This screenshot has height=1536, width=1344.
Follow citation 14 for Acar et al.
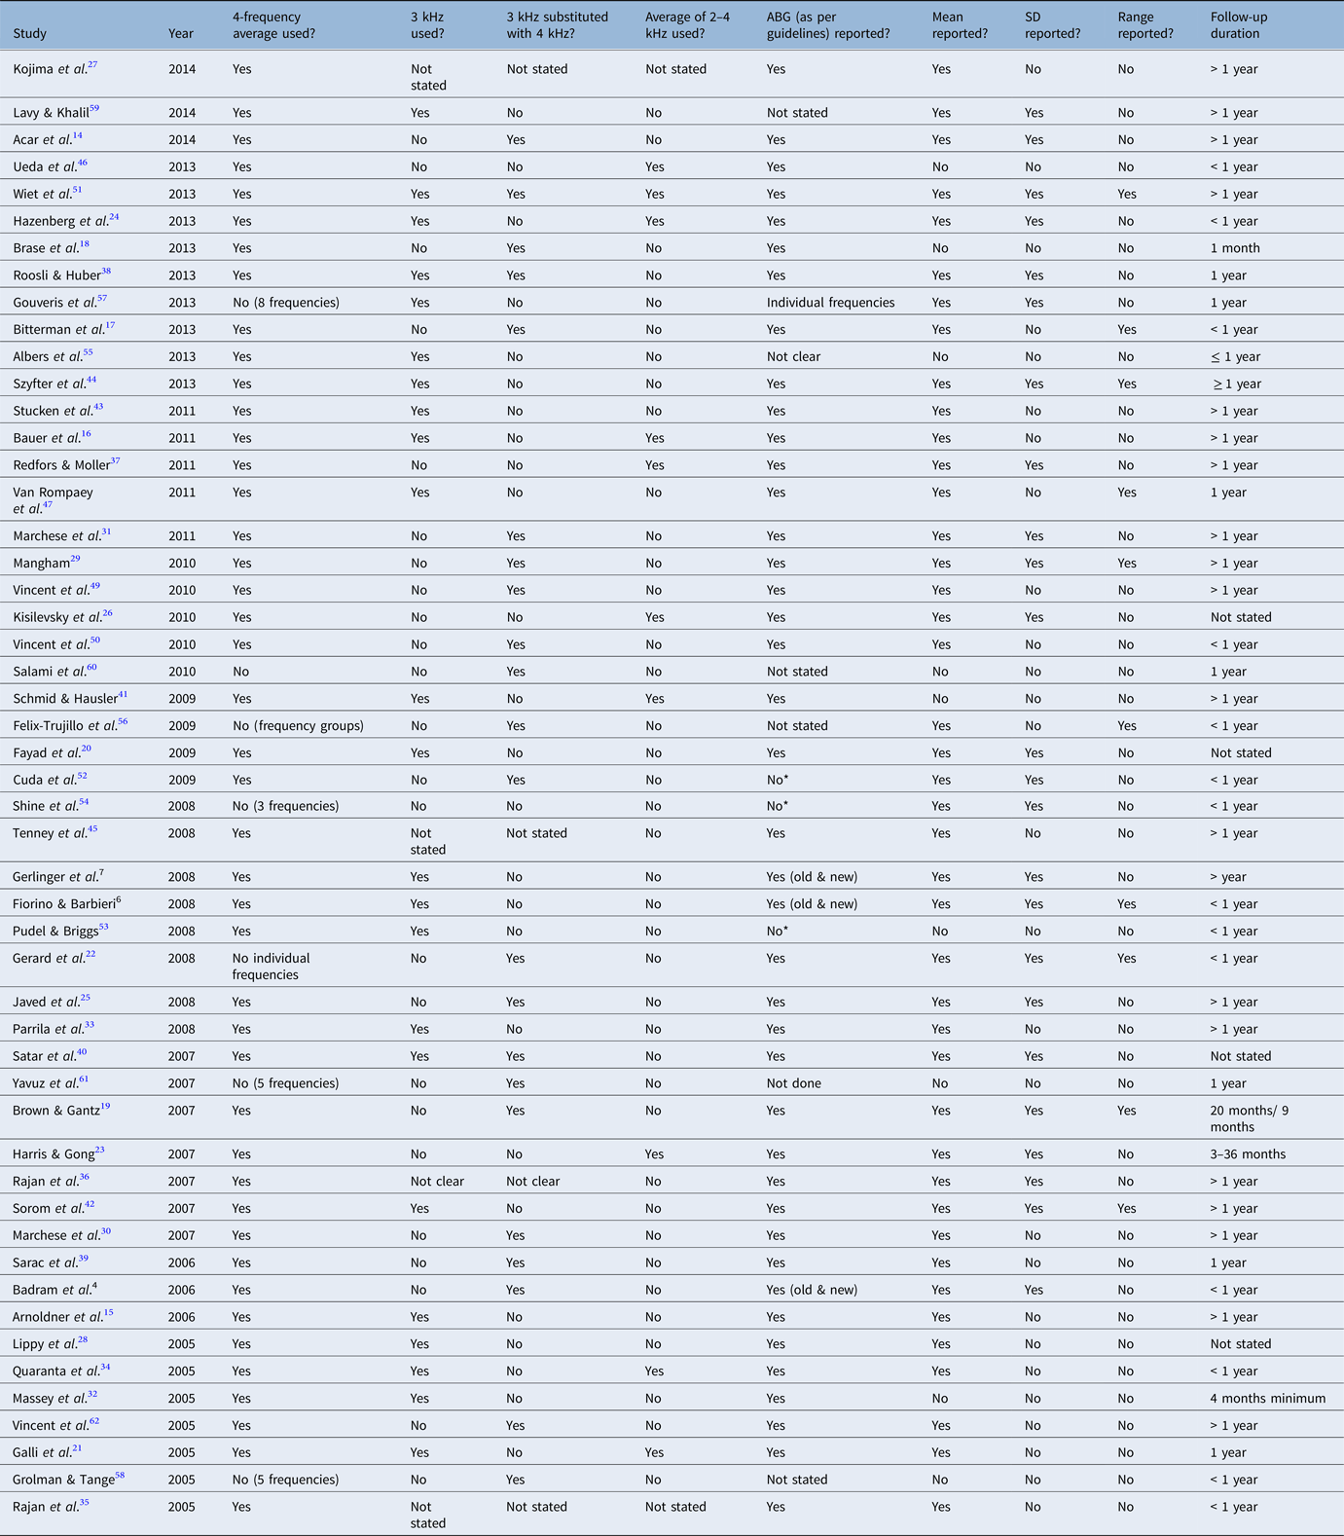coord(78,136)
